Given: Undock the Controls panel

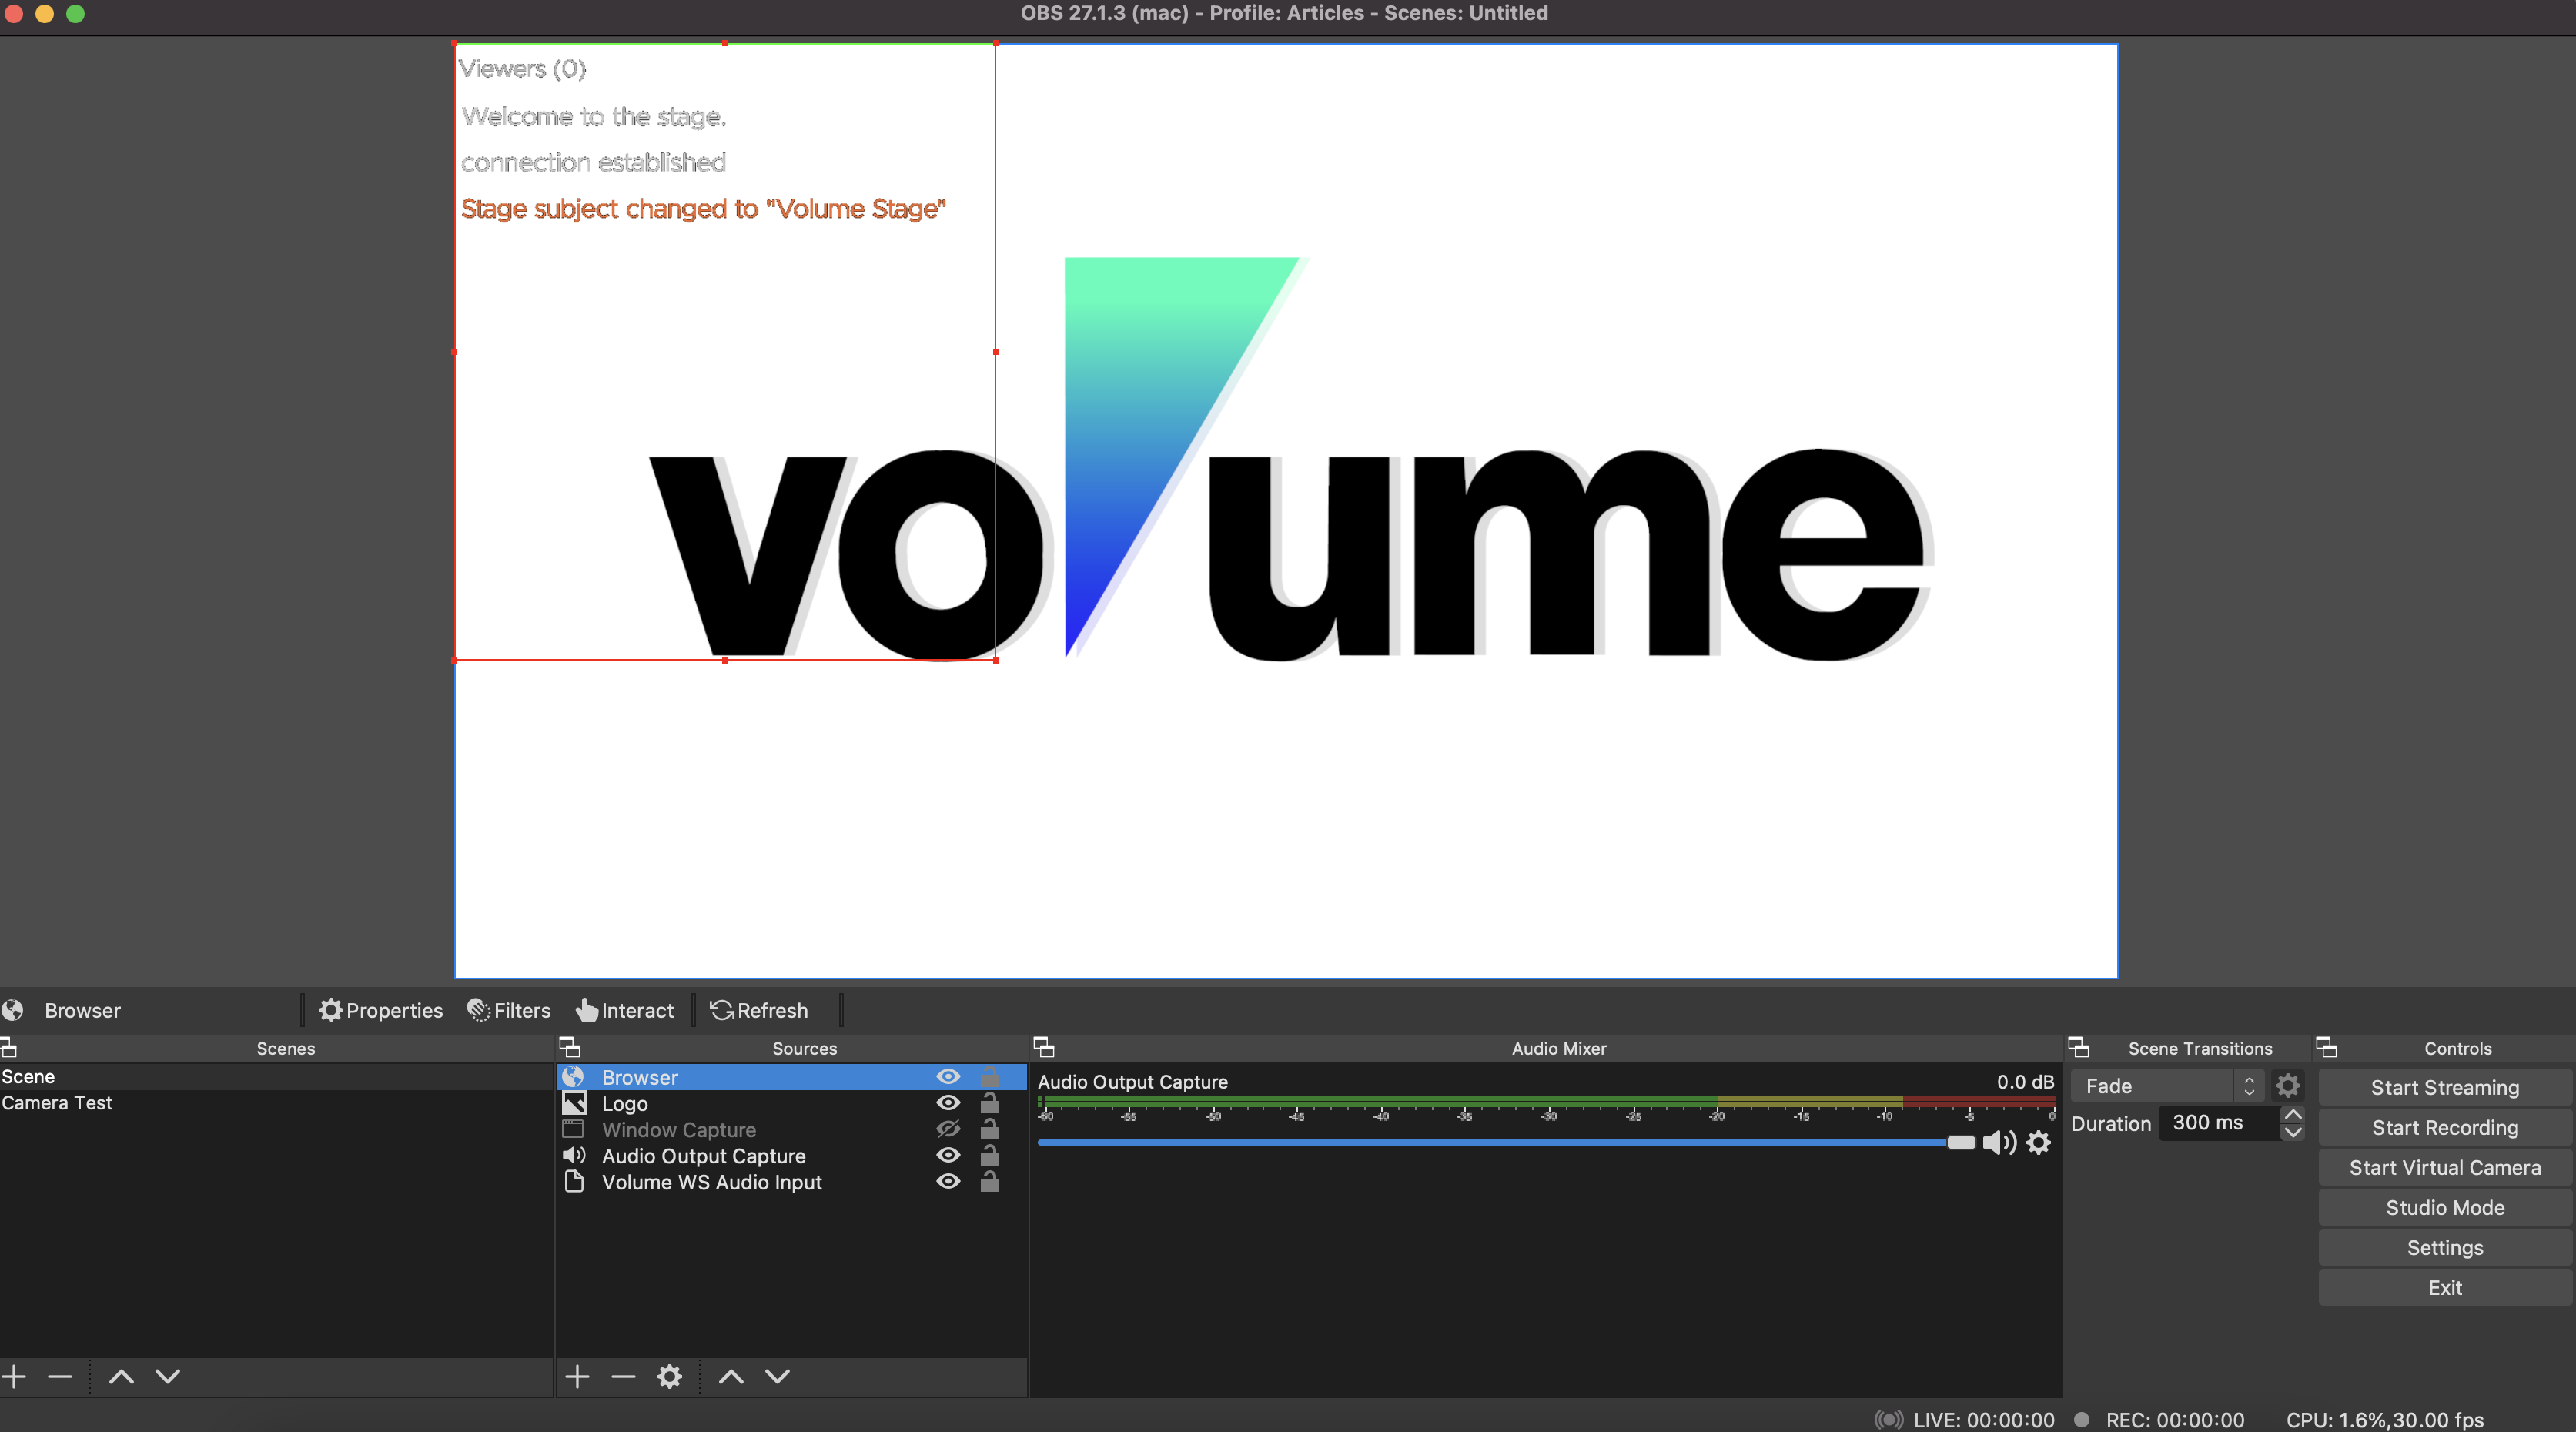Looking at the screenshot, I should (2326, 1047).
